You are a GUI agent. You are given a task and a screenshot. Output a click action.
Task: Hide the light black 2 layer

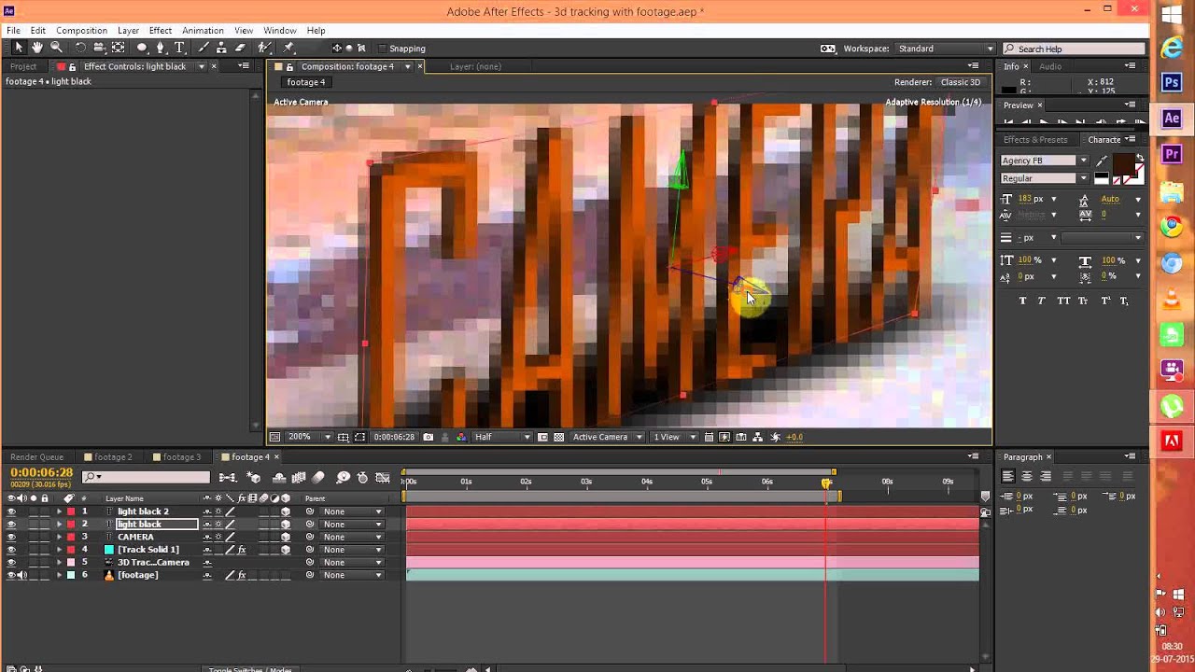[11, 511]
